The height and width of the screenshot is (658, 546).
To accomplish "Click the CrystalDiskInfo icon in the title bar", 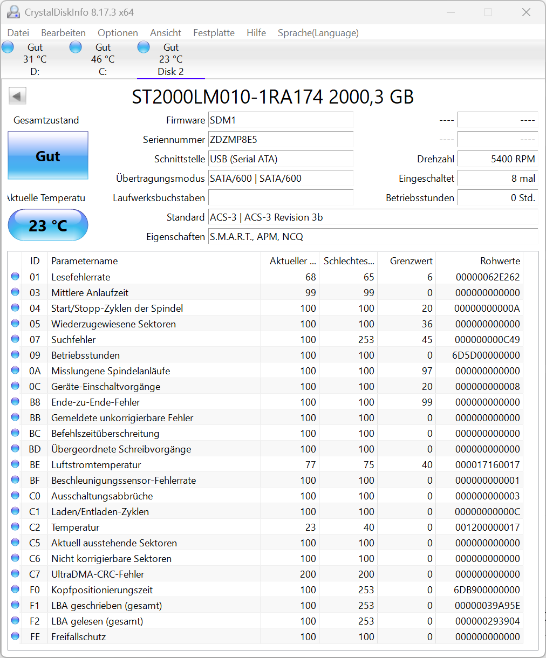I will click(x=12, y=11).
